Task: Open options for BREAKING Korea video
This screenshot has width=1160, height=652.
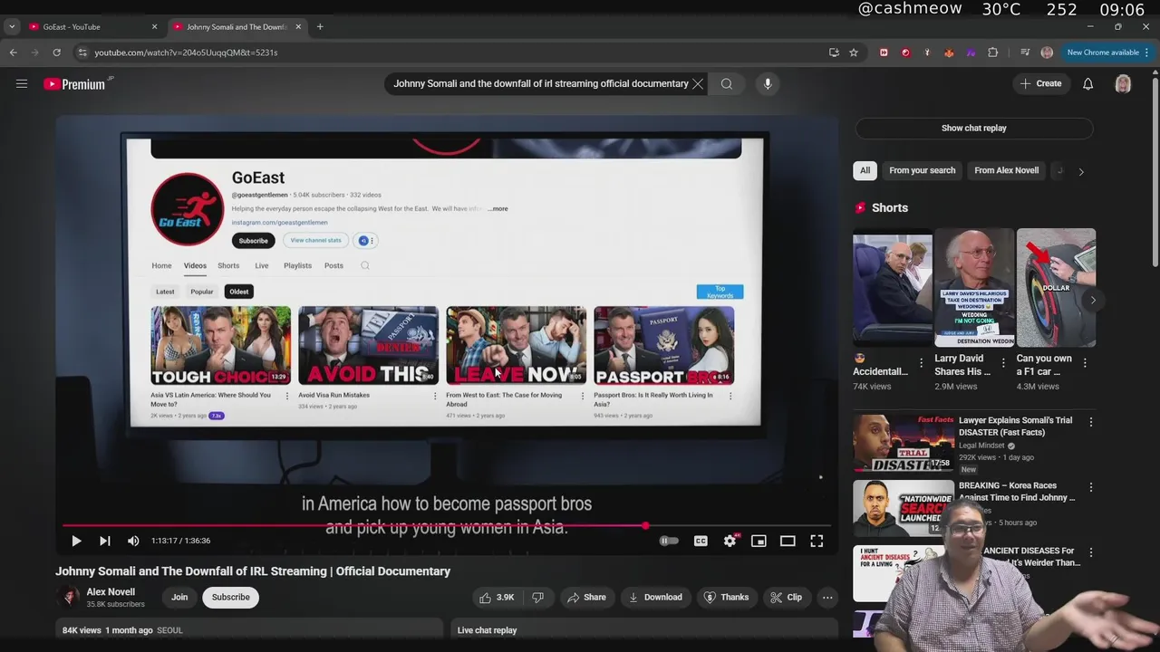Action: tap(1090, 487)
